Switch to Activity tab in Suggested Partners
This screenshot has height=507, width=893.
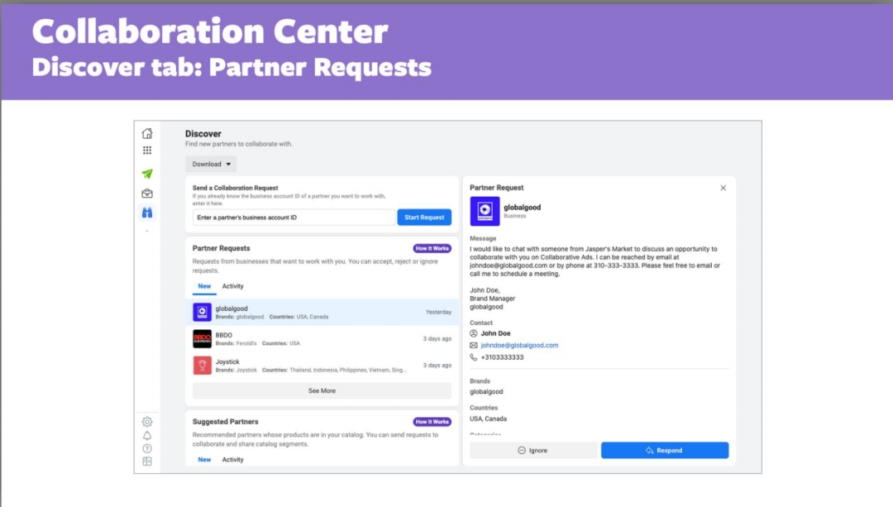click(x=233, y=460)
